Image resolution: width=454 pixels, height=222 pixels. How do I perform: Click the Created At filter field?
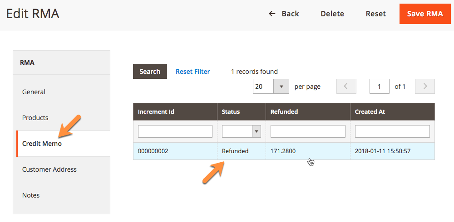(x=392, y=131)
